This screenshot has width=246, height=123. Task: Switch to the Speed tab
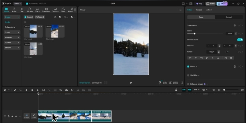[199, 10]
